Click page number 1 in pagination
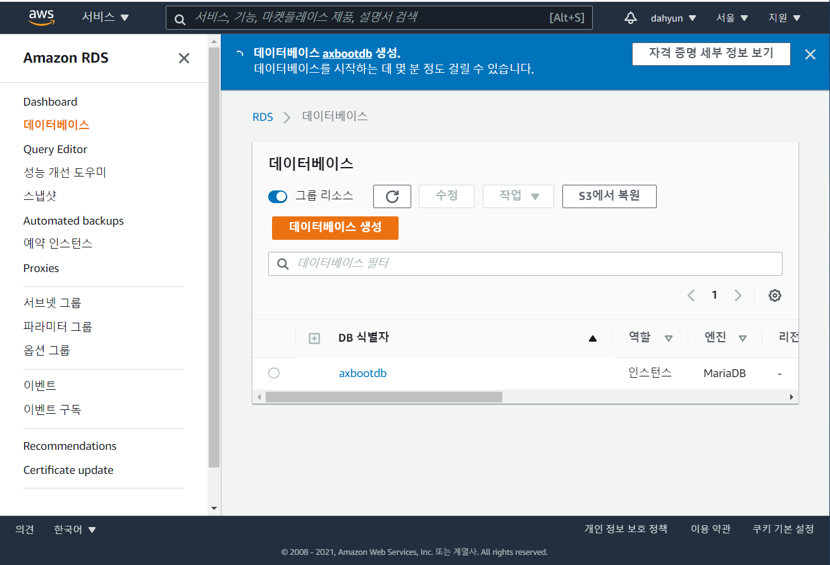830x565 pixels. coord(714,295)
